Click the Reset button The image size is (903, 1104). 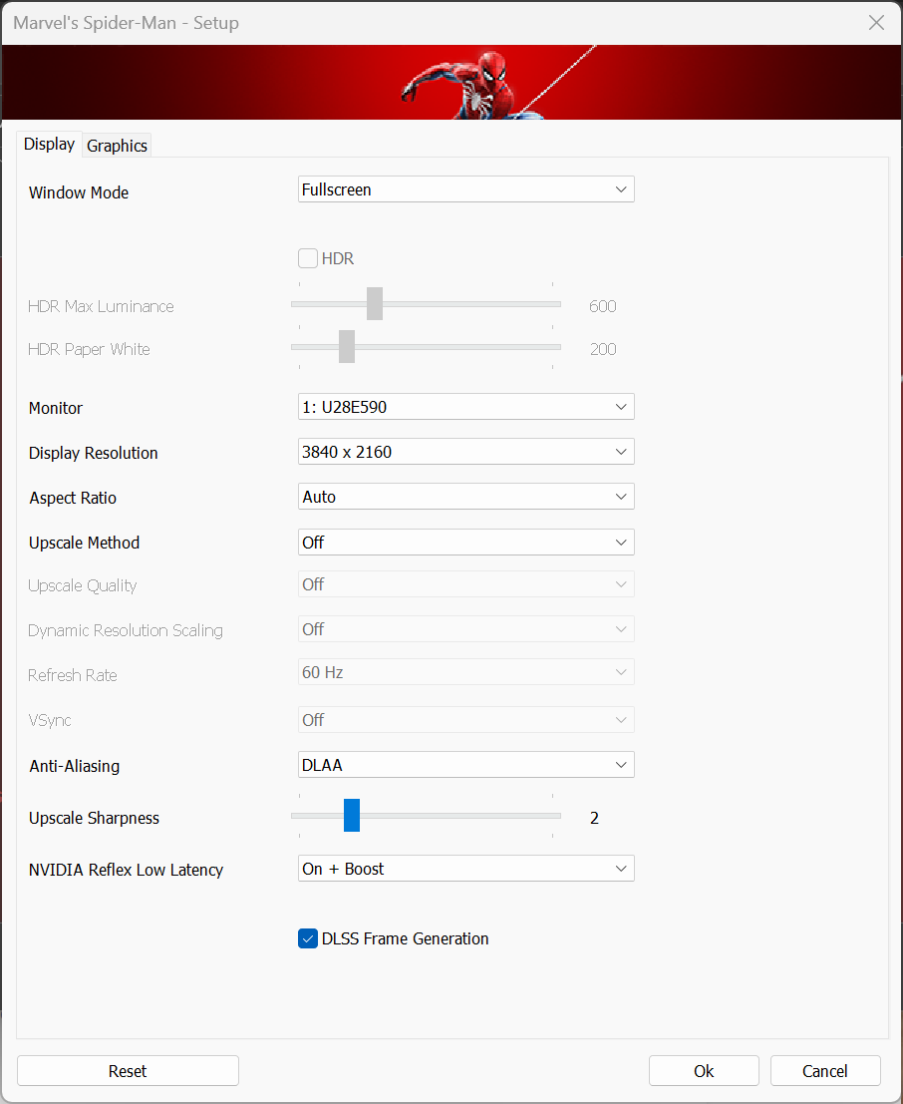pyautogui.click(x=129, y=1071)
